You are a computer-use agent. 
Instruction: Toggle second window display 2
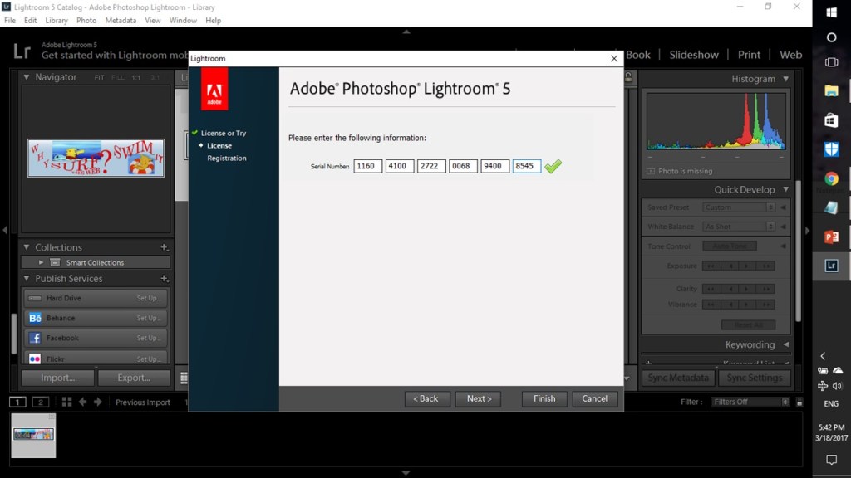pos(40,402)
